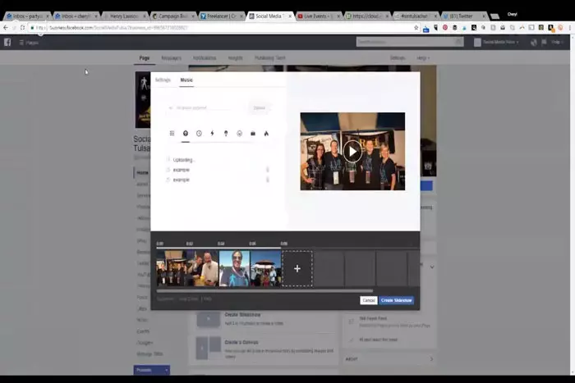Screen dimensions: 575x383
Task: Click the Upload button beside music search
Action: (260, 107)
